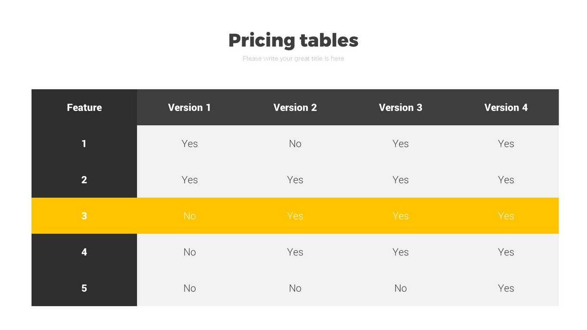Select the feature 1 row label

(84, 144)
